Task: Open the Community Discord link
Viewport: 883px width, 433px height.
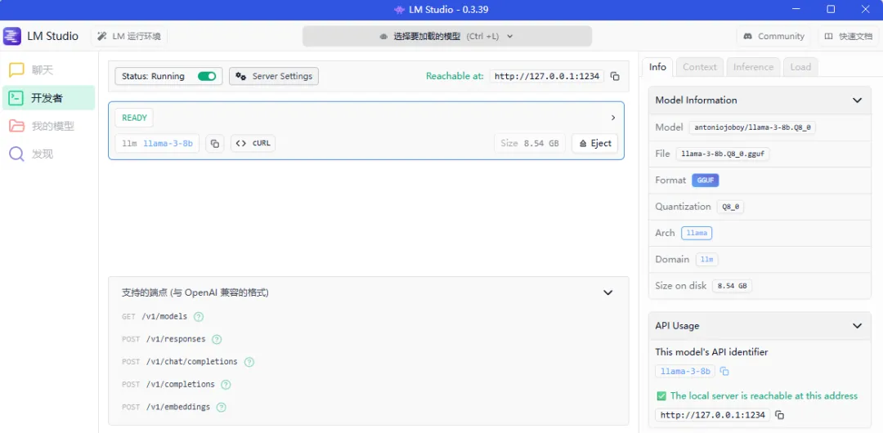Action: [x=773, y=36]
